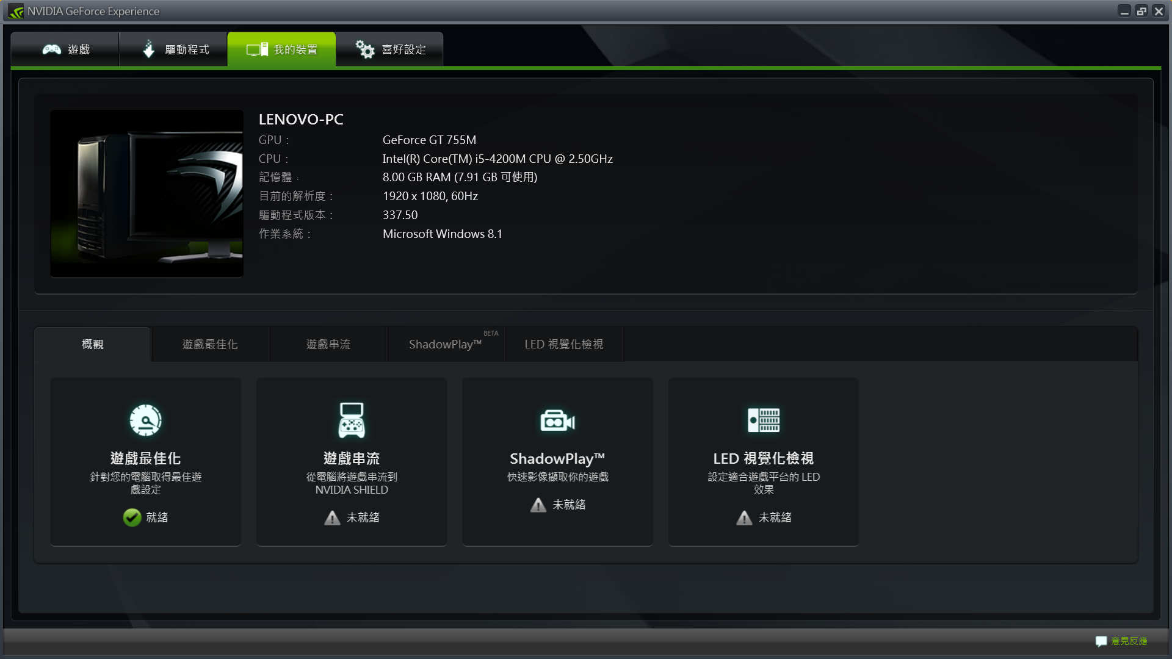Click the ShadowPlay camera icon
This screenshot has width=1172, height=659.
tap(557, 420)
